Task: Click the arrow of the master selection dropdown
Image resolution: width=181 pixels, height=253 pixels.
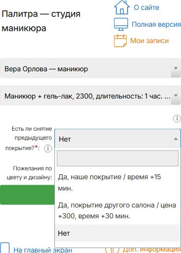Action: [176, 68]
